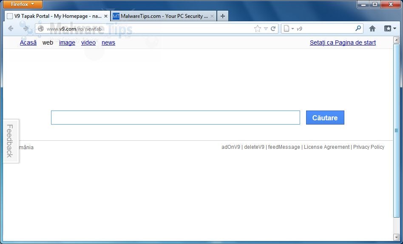Go to the Firefox home page icon

point(372,28)
